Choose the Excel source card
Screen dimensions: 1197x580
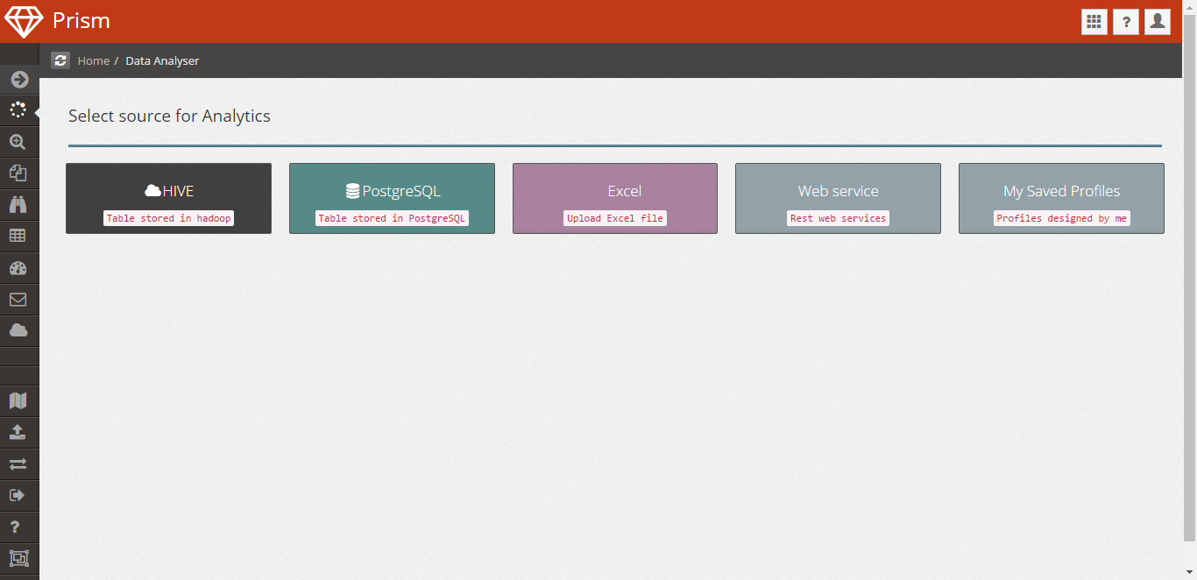pyautogui.click(x=615, y=199)
